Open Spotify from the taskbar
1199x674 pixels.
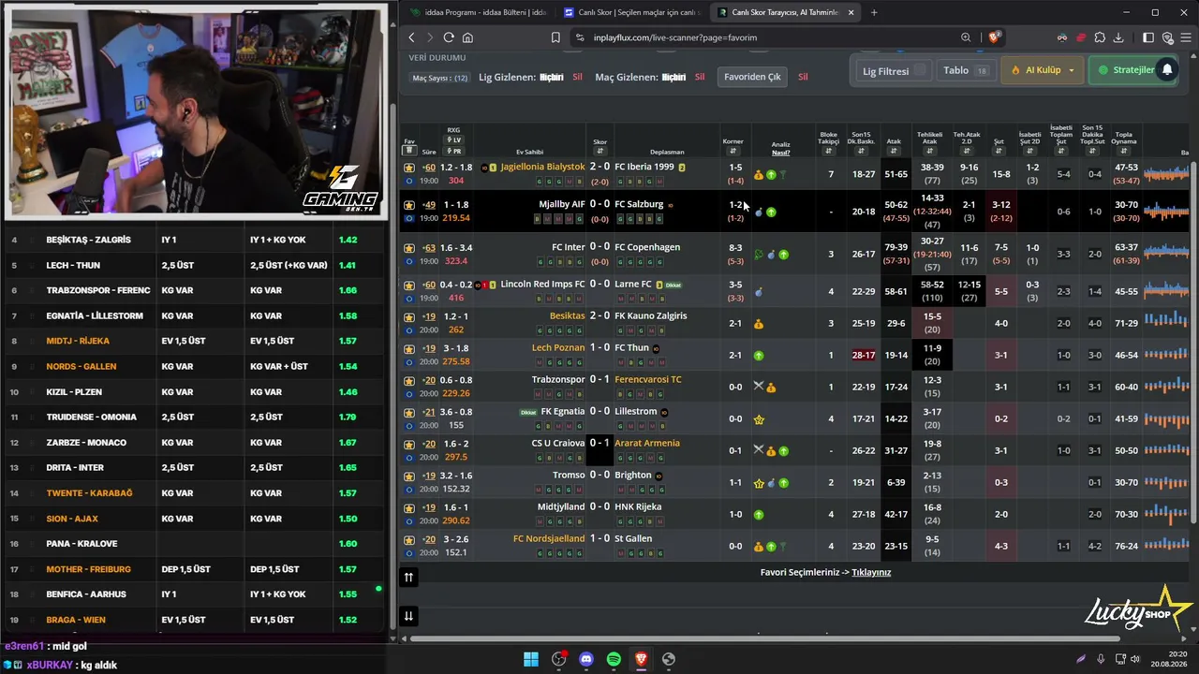click(614, 659)
